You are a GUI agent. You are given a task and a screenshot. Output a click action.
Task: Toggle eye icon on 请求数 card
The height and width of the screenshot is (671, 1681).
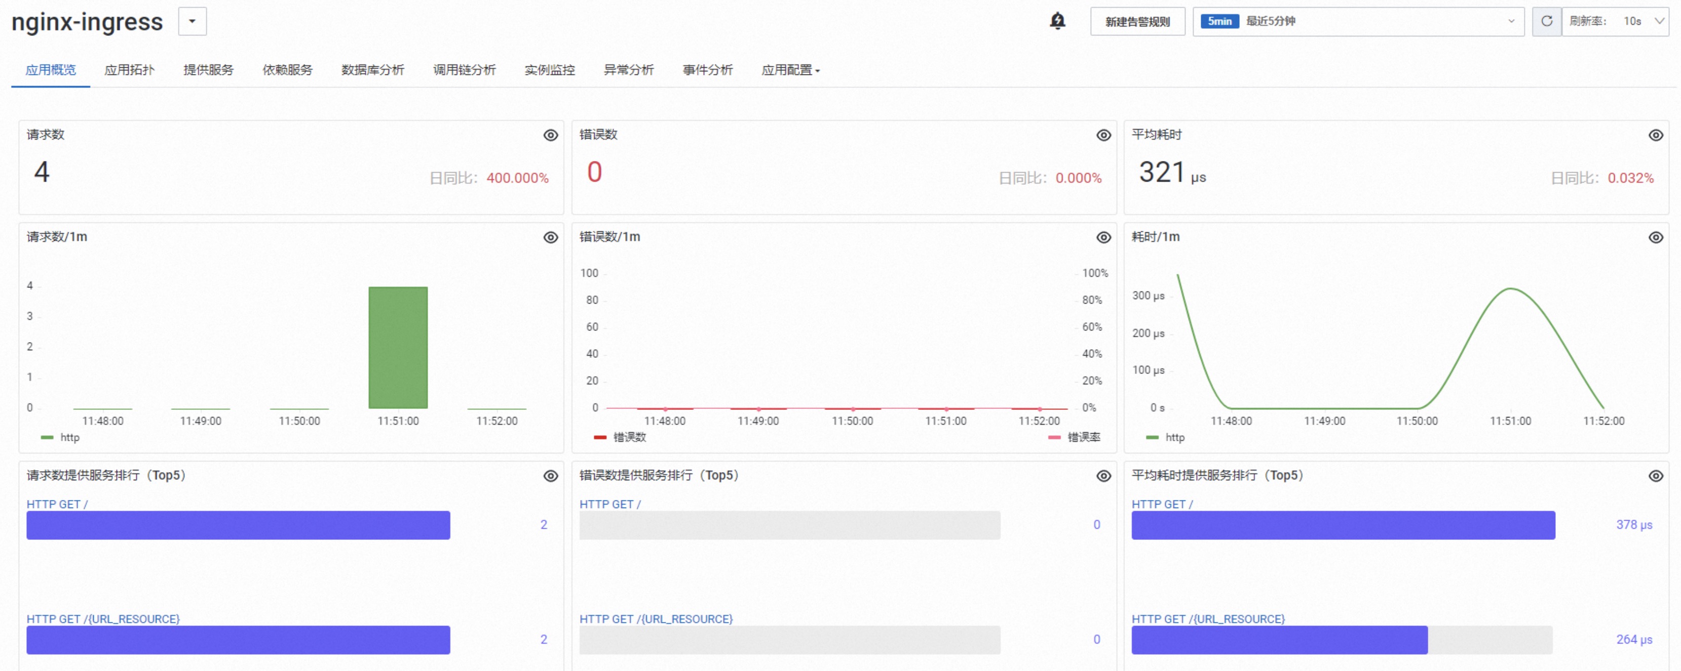[551, 135]
